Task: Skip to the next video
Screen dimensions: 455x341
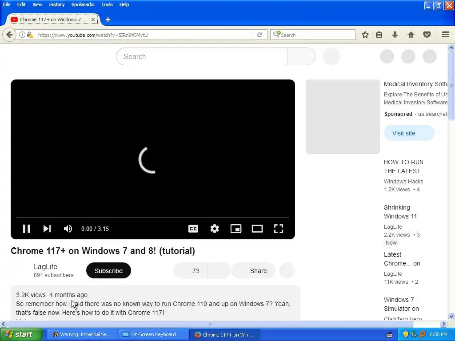Action: pyautogui.click(x=47, y=229)
